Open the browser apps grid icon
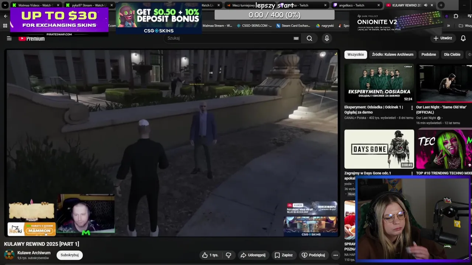The image size is (472, 265). (5, 26)
